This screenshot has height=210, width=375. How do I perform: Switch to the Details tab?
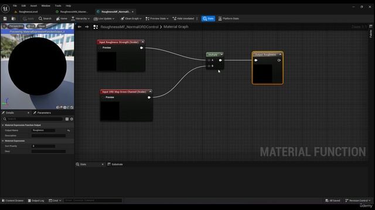(x=10, y=113)
